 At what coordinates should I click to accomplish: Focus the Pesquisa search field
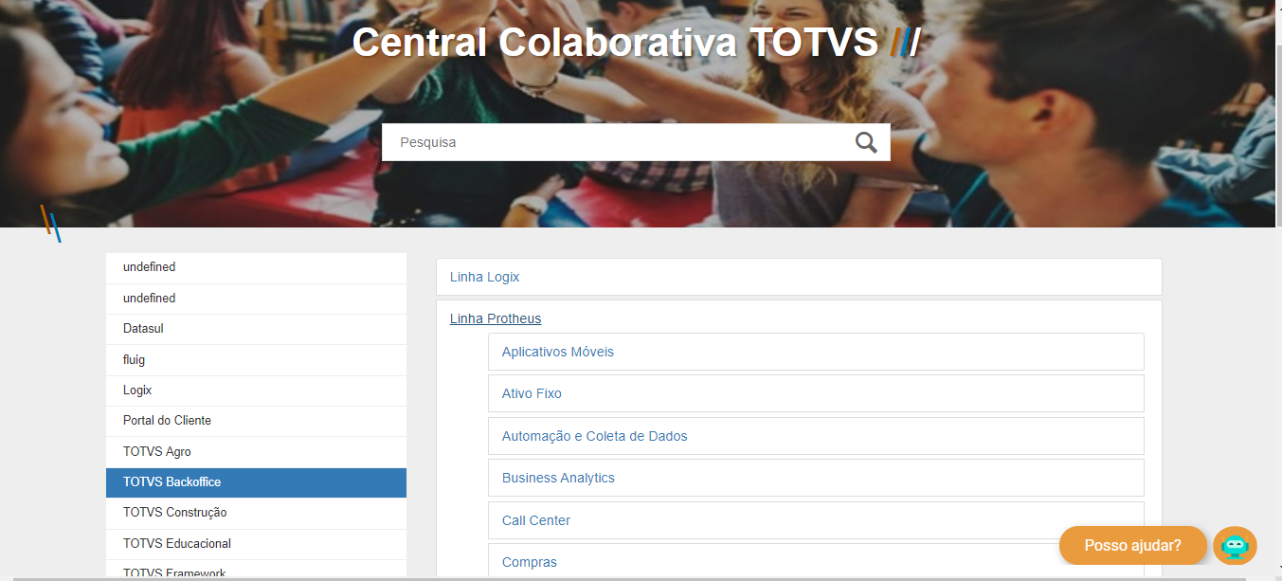pos(636,142)
